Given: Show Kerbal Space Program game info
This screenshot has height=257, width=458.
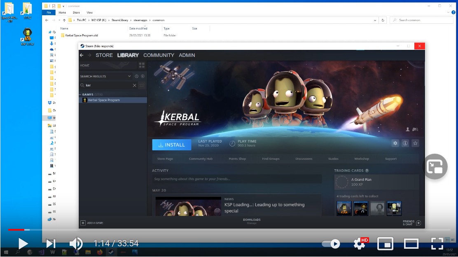Looking at the screenshot, I should pyautogui.click(x=405, y=143).
